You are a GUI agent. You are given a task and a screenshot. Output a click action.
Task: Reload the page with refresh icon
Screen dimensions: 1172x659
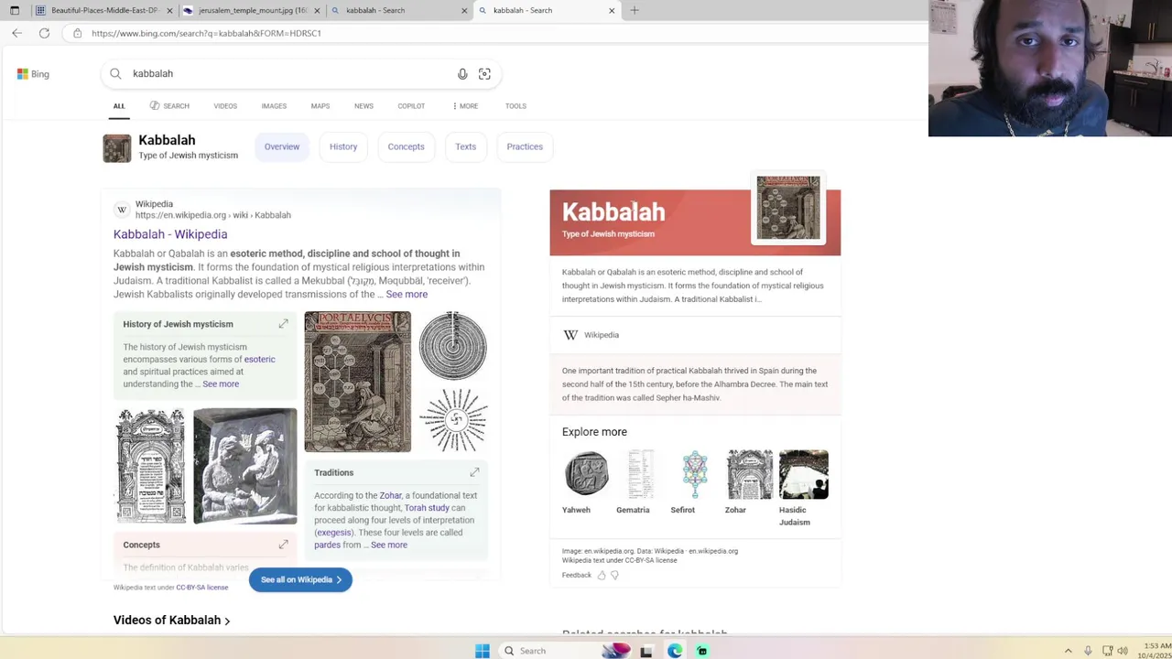pyautogui.click(x=44, y=33)
